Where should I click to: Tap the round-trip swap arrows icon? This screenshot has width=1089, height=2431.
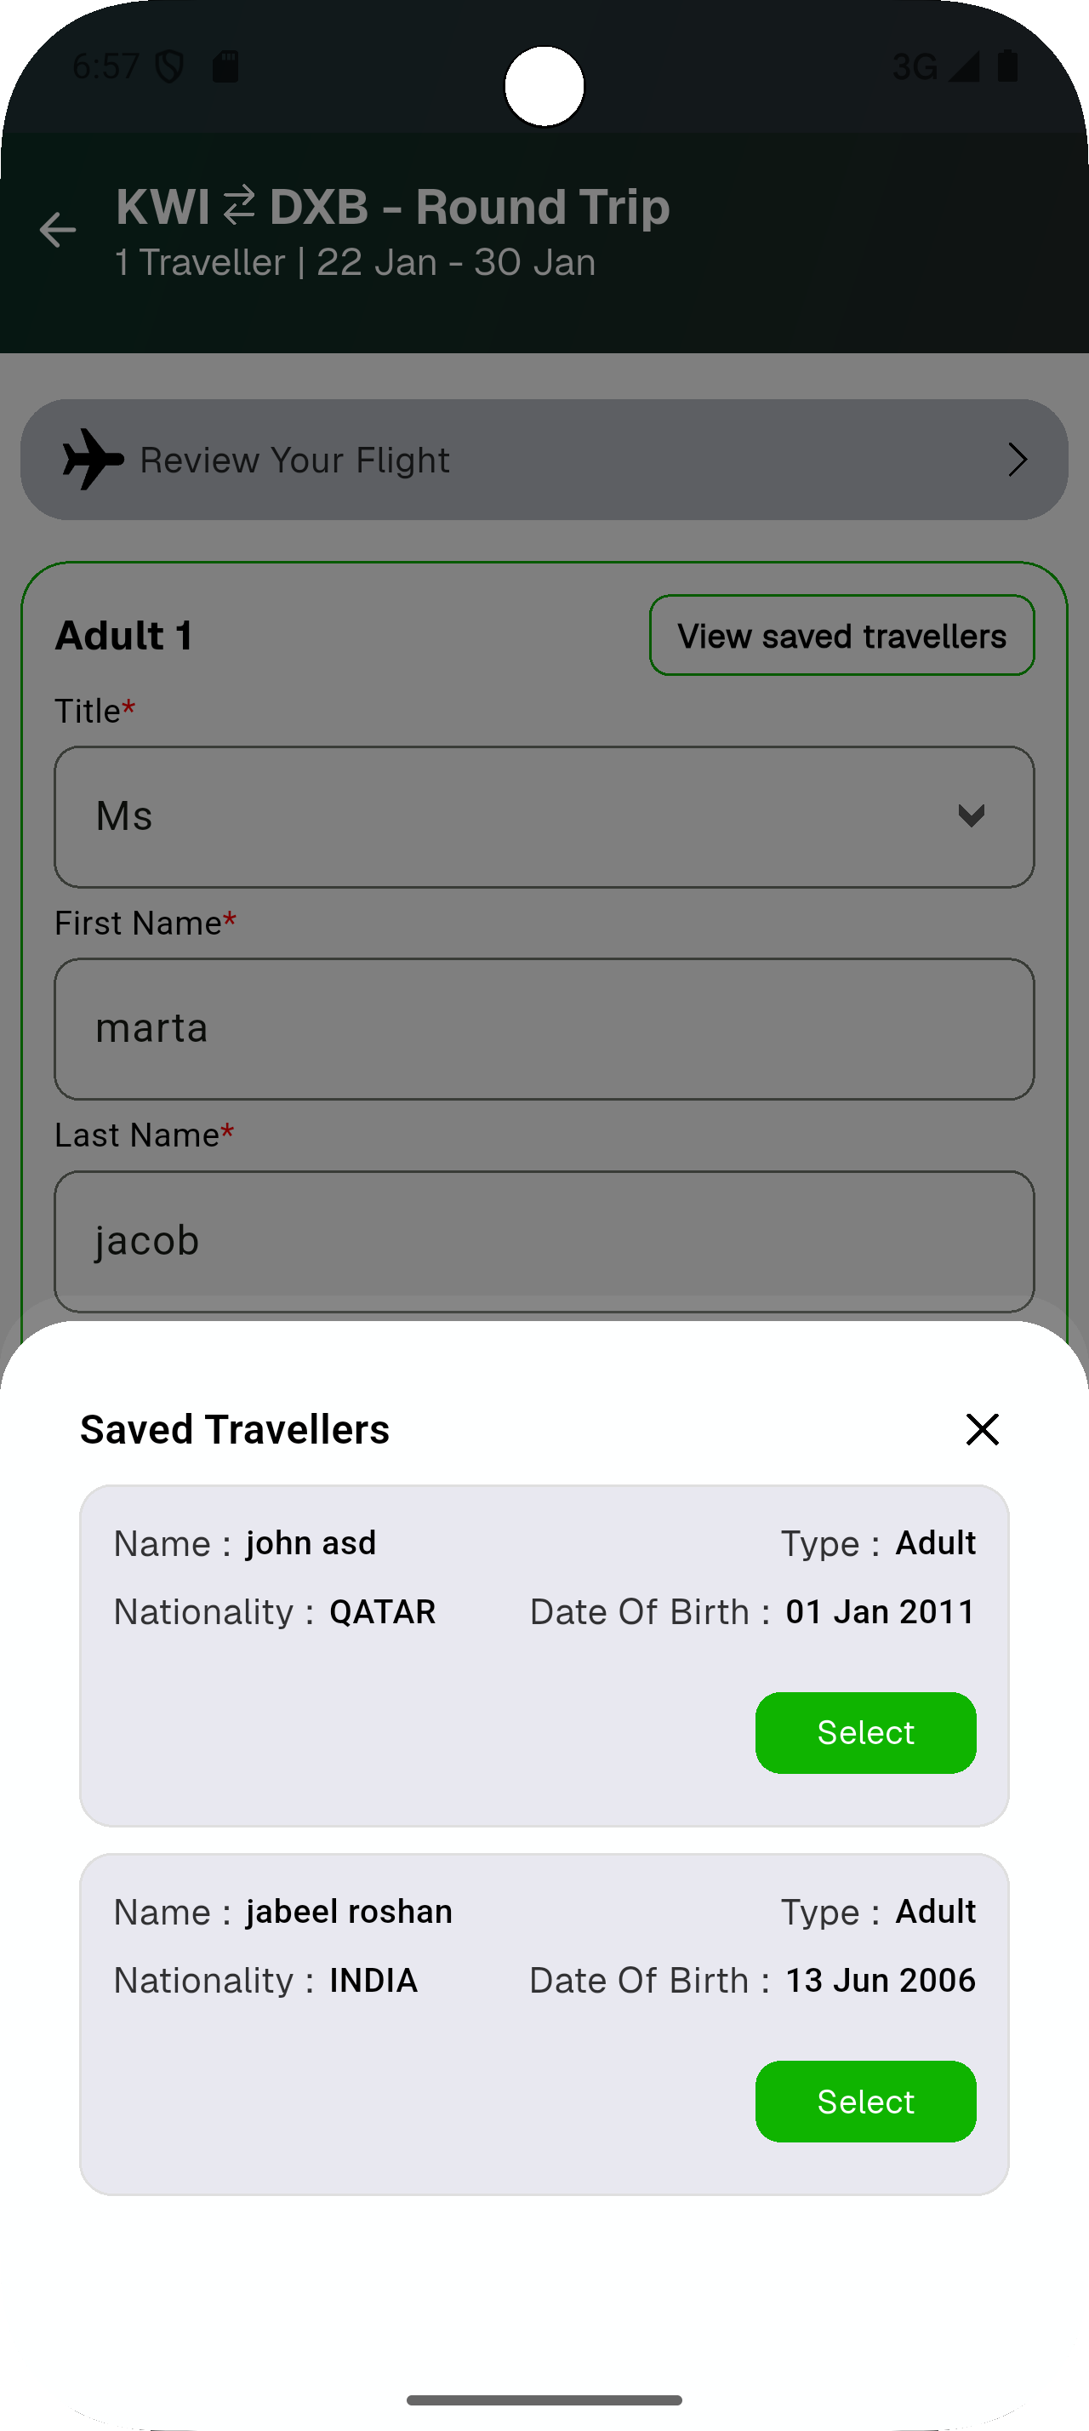pos(238,206)
